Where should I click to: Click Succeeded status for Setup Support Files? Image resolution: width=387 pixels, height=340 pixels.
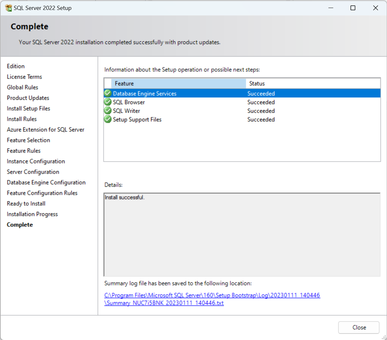(x=261, y=119)
